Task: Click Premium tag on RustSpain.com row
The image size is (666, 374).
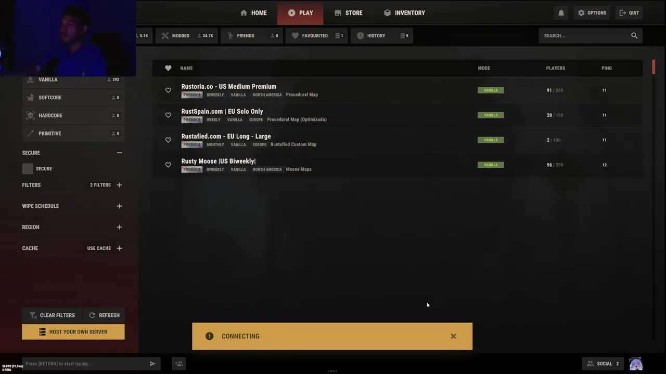Action: tap(191, 120)
